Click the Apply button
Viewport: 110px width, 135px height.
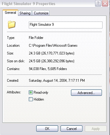click(96, 129)
